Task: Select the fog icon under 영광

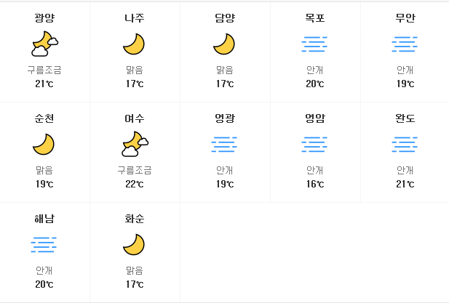Action: (224, 145)
